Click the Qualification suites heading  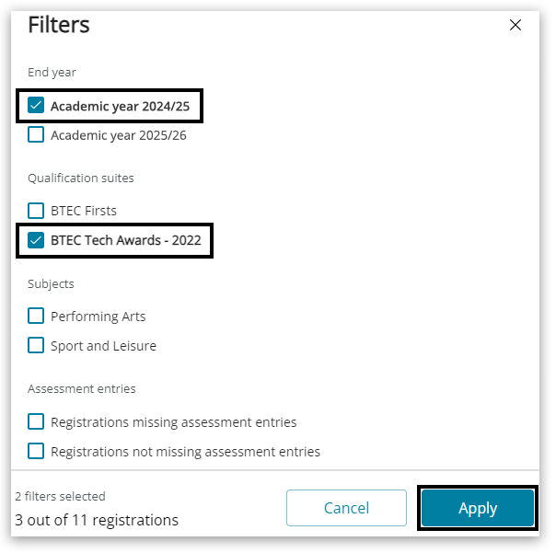81,178
